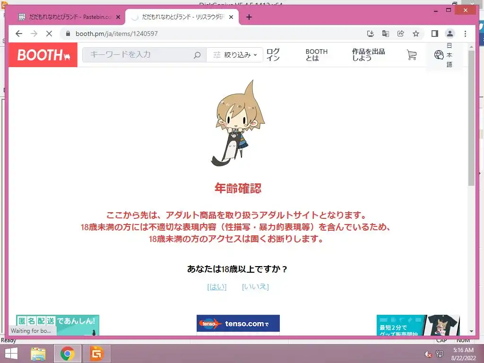Click the tenso.com banner

pos(238,324)
